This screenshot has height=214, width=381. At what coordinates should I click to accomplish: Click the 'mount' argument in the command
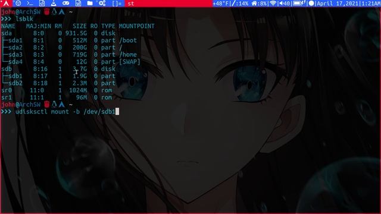click(x=60, y=112)
